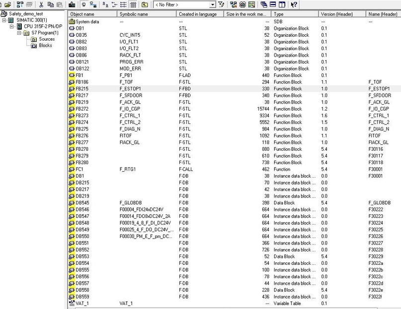Click the Cut scissors icon
Image resolution: width=401 pixels, height=309 pixels.
41,4
